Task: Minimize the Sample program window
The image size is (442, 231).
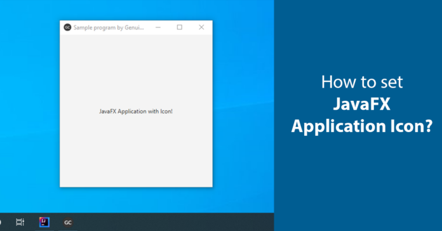Action: coord(158,27)
